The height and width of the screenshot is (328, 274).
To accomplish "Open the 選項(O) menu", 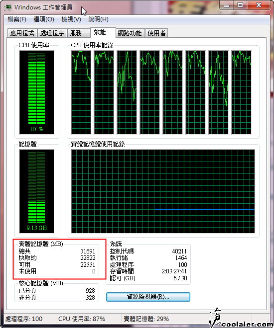I will pos(44,19).
